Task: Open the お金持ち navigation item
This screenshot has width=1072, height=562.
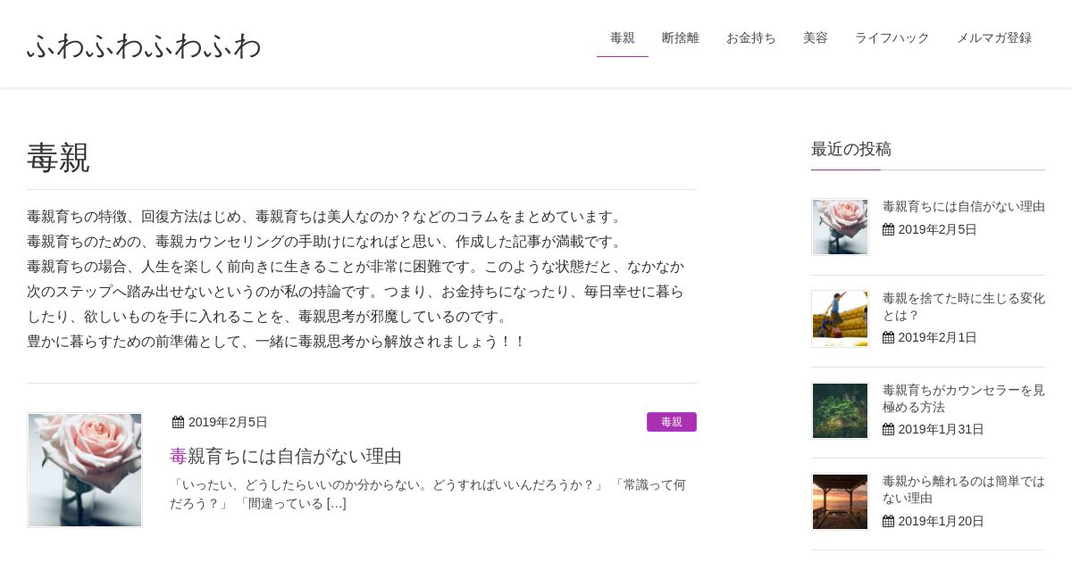Action: [751, 37]
